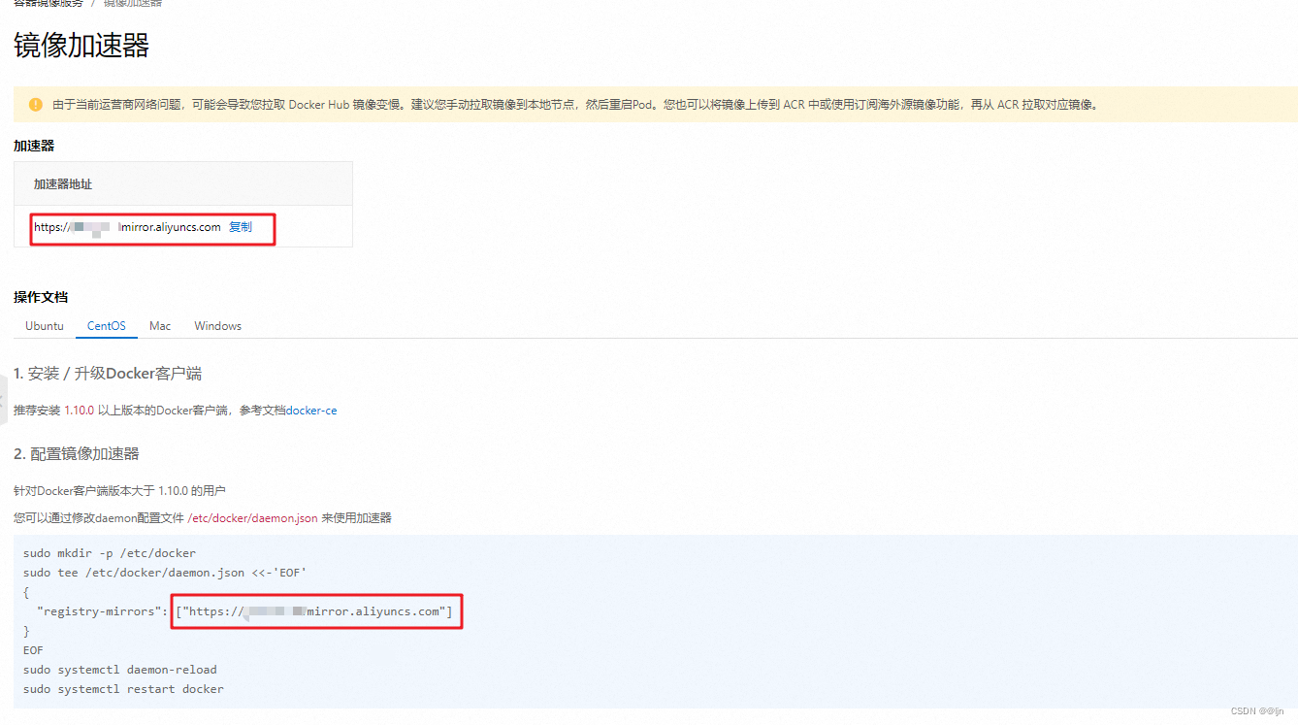1298x725 pixels.
Task: Click the warning icon in the yellow notice
Action: pos(36,105)
